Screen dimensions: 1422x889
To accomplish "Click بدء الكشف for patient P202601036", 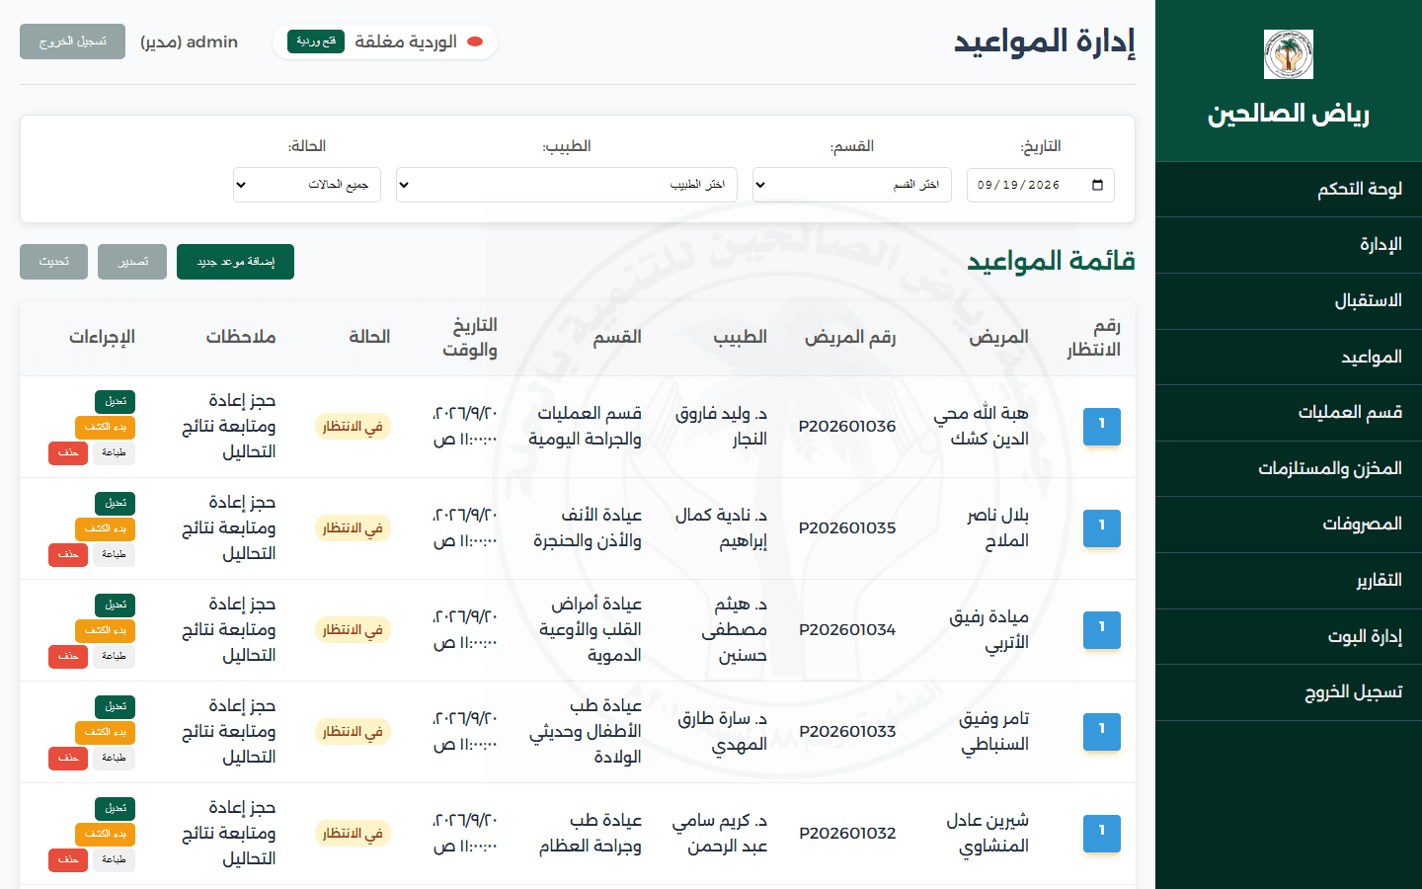I will tap(105, 427).
